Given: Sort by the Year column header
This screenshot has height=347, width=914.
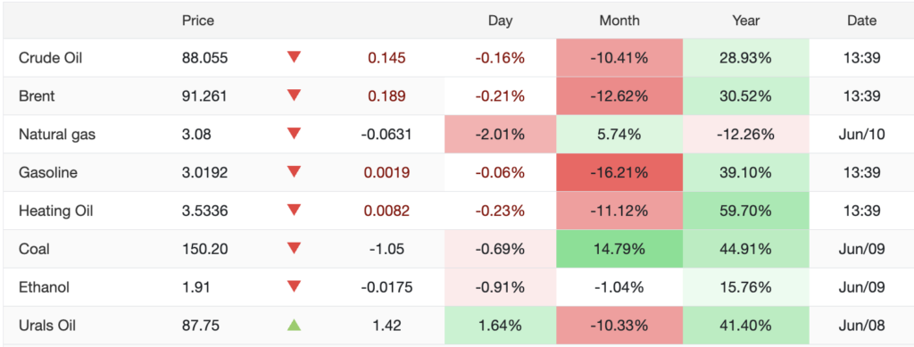Looking at the screenshot, I should [x=746, y=21].
